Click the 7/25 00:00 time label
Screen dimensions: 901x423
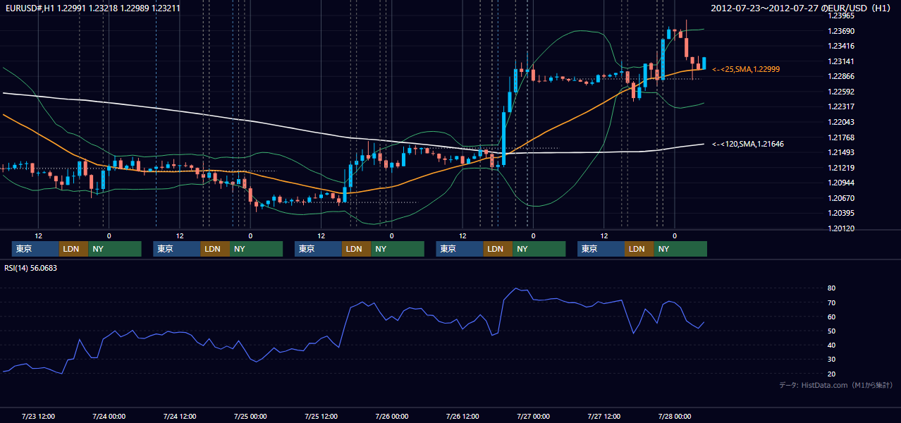(250, 416)
